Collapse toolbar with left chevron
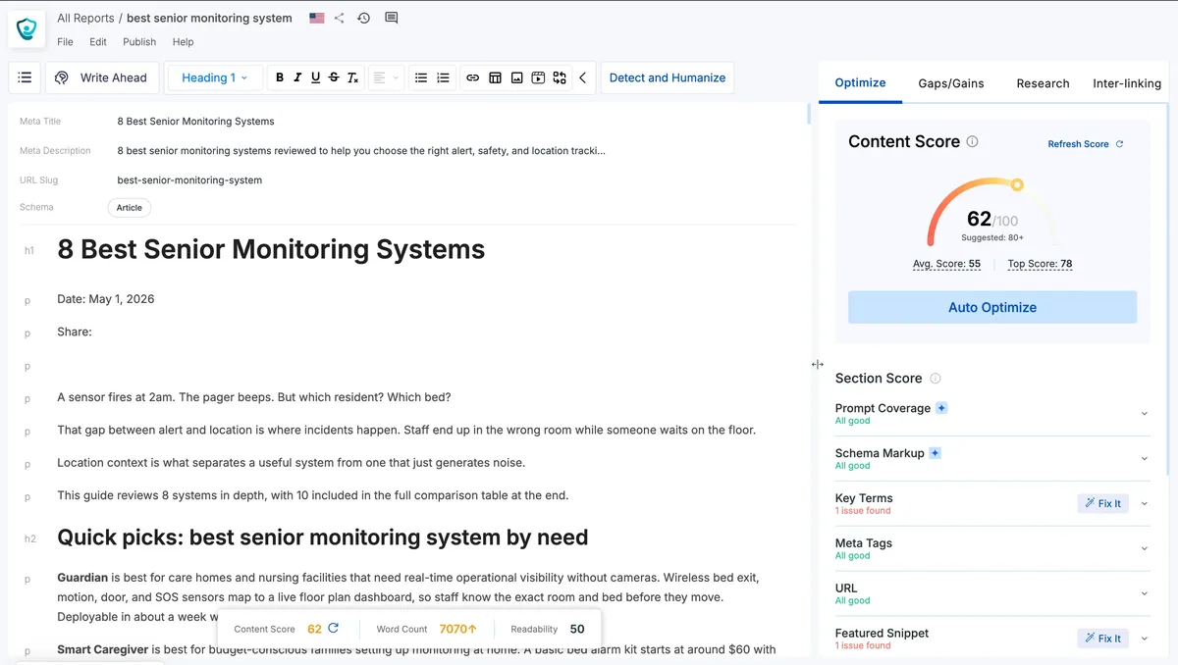The image size is (1178, 665). [x=582, y=77]
